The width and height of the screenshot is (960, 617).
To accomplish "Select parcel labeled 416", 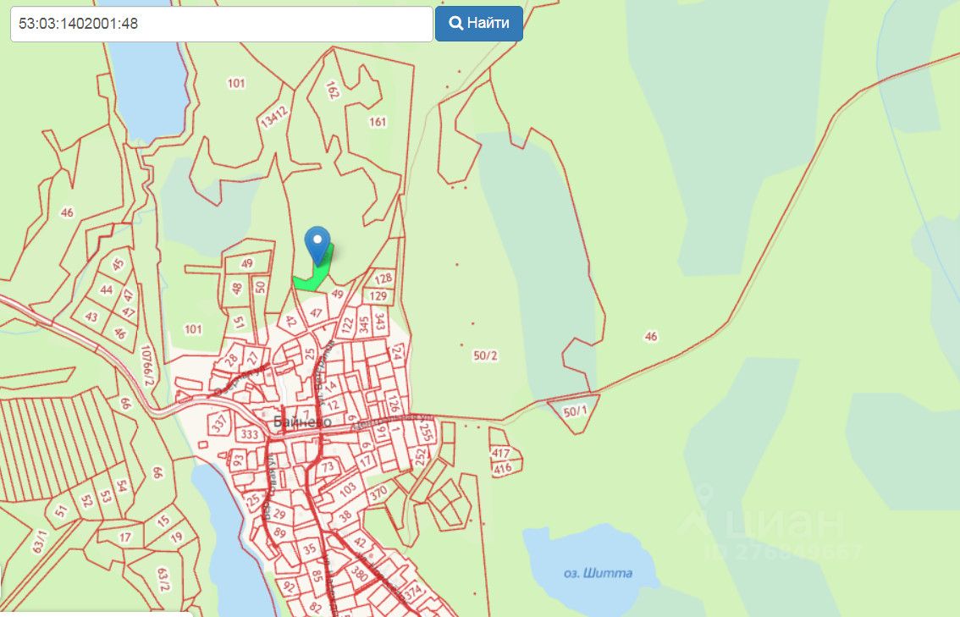I will 502,469.
